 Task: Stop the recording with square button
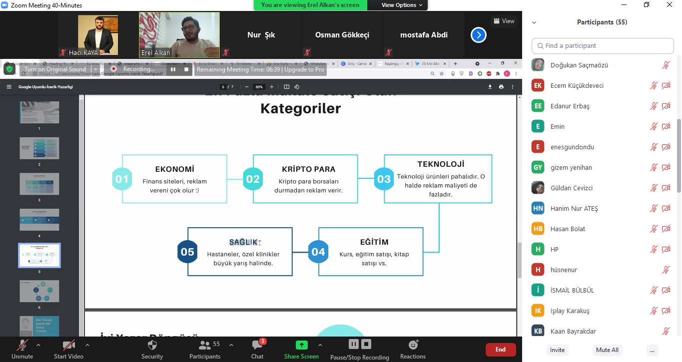click(366, 344)
